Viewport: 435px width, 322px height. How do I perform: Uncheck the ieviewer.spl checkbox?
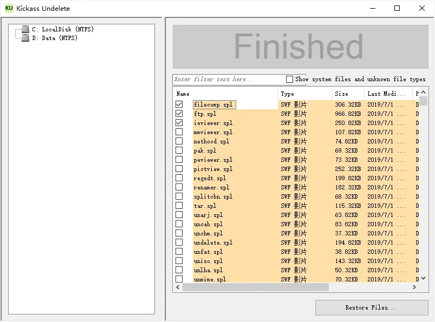pyautogui.click(x=179, y=122)
